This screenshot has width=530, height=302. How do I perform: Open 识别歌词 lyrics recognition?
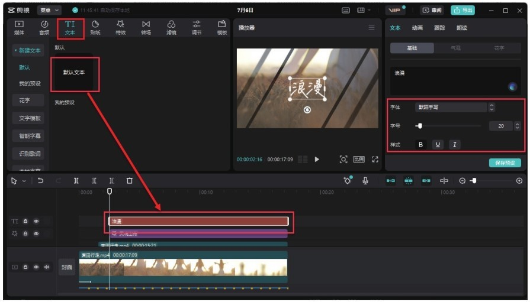point(30,154)
